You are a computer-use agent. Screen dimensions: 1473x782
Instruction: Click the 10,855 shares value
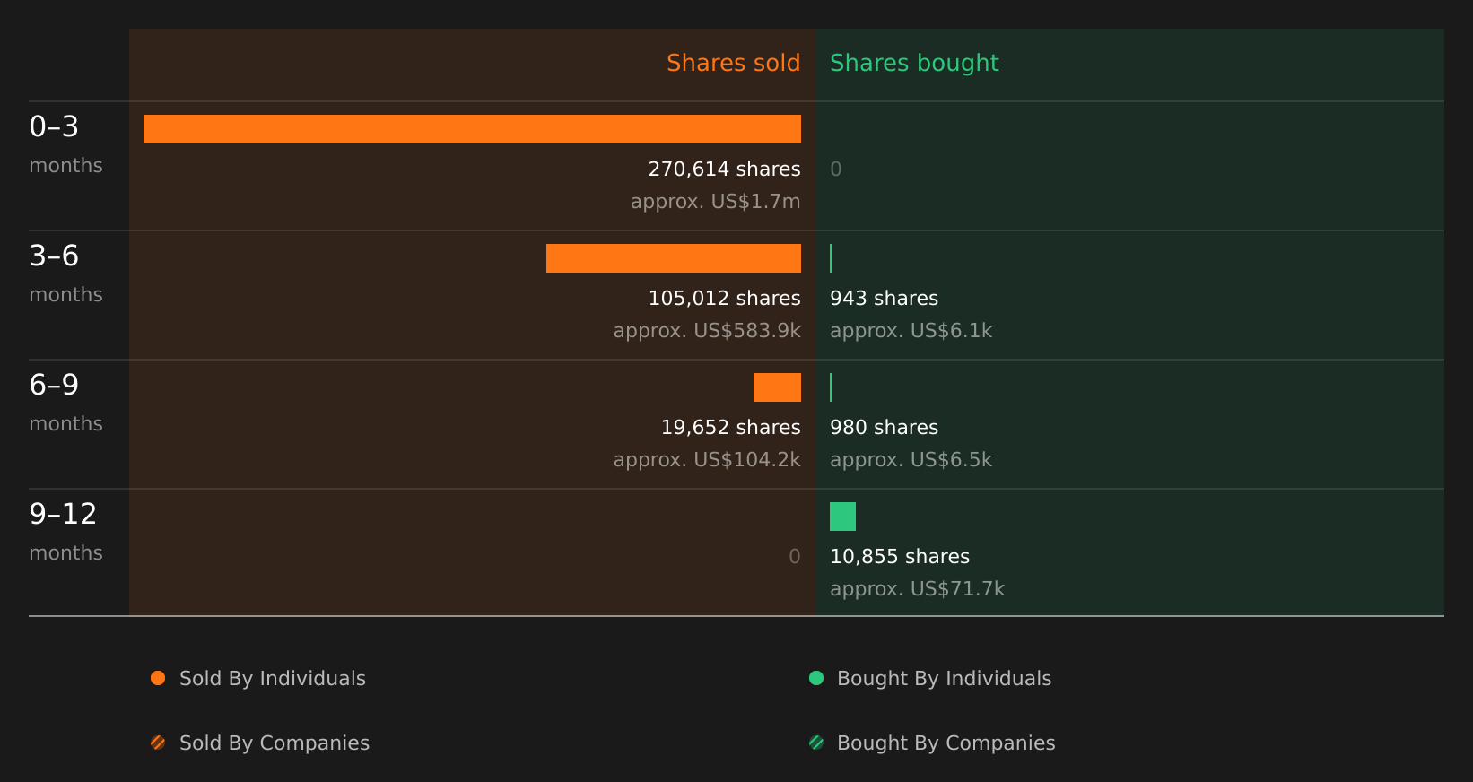coord(900,557)
